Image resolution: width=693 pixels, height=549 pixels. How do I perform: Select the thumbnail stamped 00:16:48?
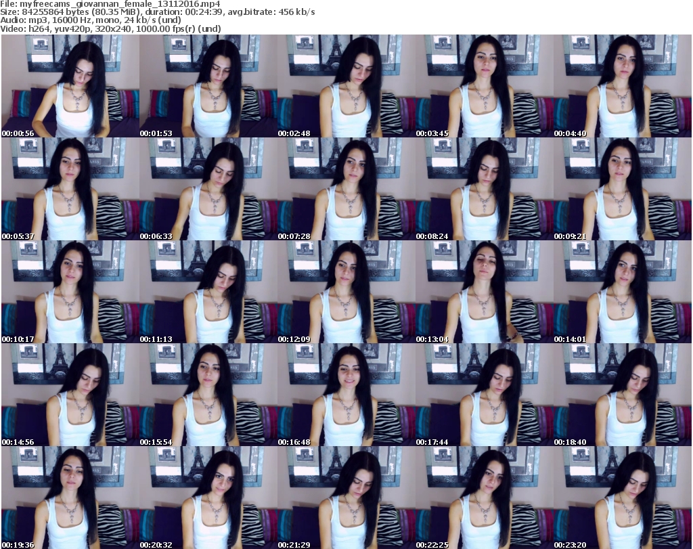point(346,395)
